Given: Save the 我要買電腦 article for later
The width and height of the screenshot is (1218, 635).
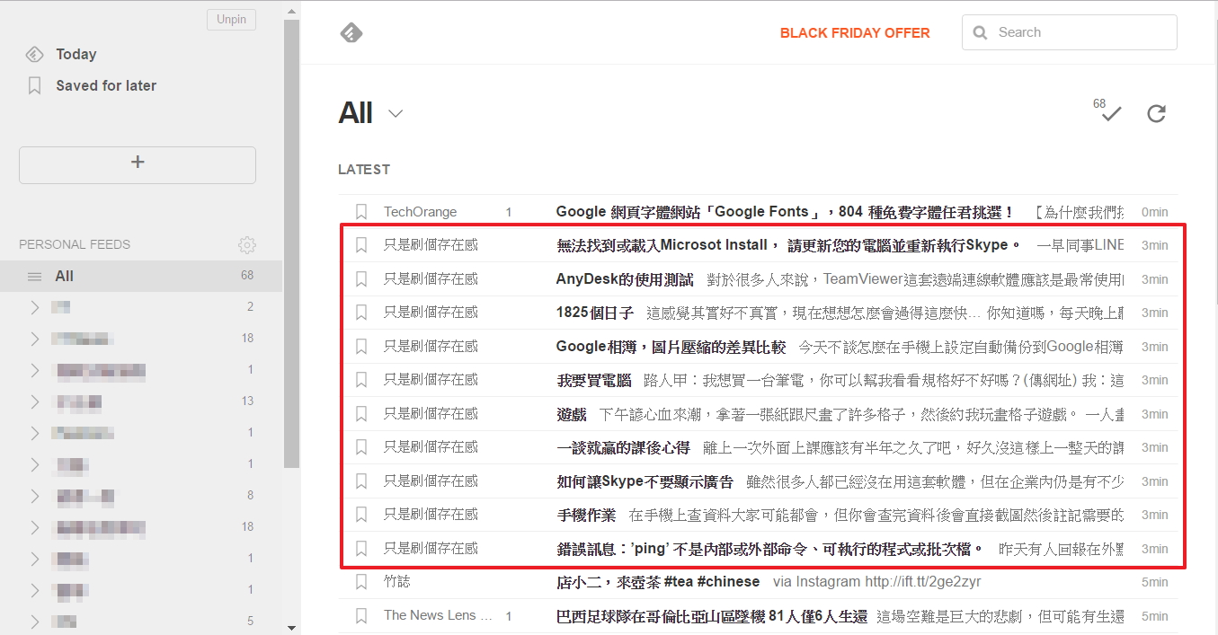Looking at the screenshot, I should pyautogui.click(x=361, y=380).
